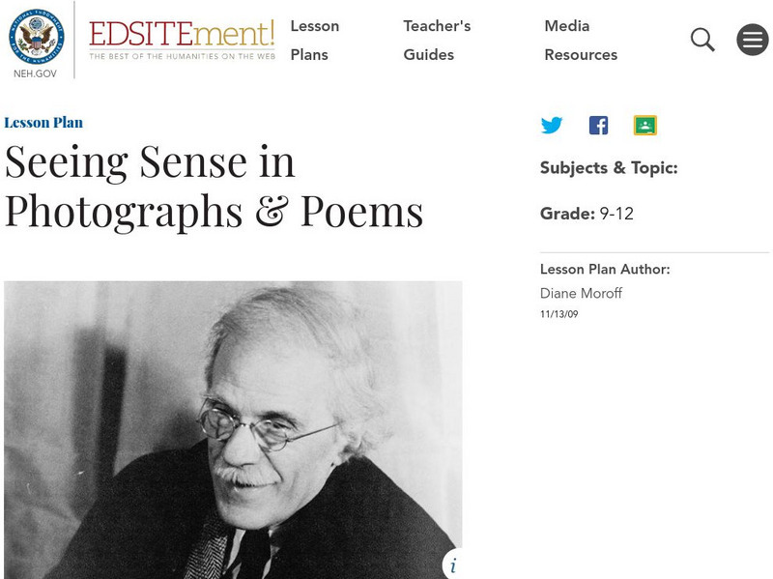Open the Media Resources menu

tap(581, 41)
